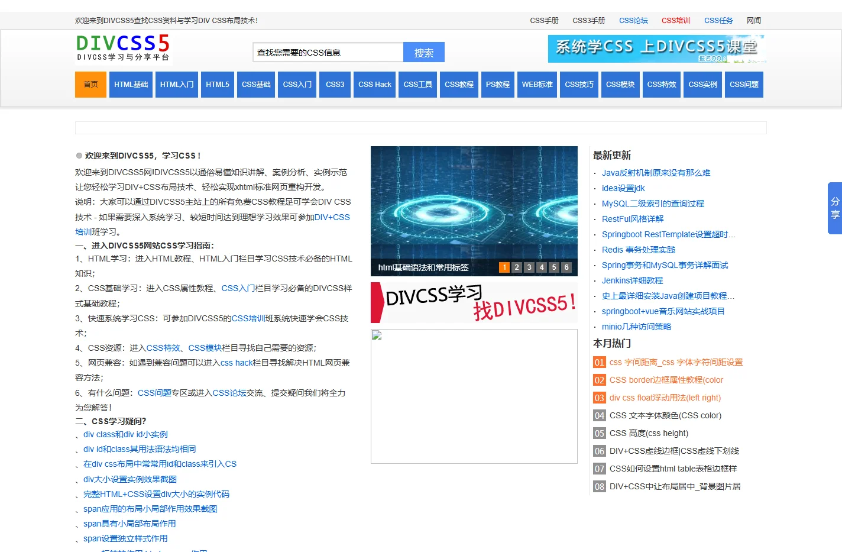This screenshot has width=842, height=552.
Task: Open the CSS教程 nav tab
Action: point(459,85)
